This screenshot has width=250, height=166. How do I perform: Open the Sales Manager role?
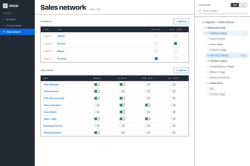(x=51, y=85)
